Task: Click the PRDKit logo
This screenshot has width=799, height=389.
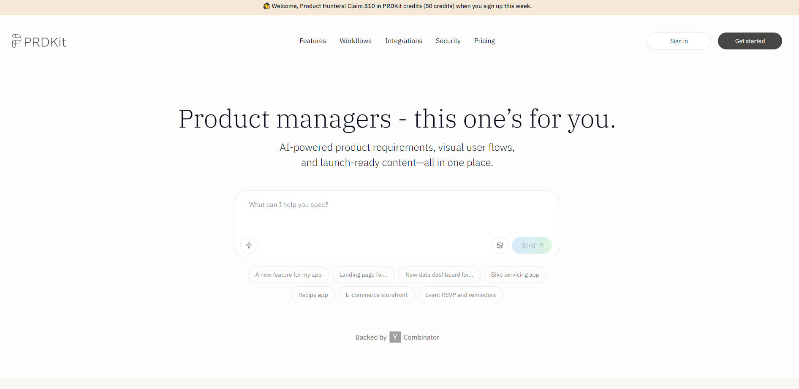Action: 39,41
